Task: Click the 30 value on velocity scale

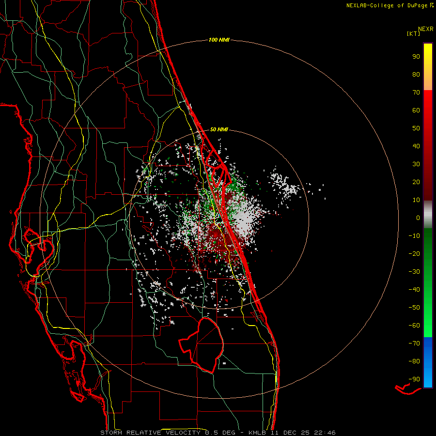Action: click(x=416, y=164)
